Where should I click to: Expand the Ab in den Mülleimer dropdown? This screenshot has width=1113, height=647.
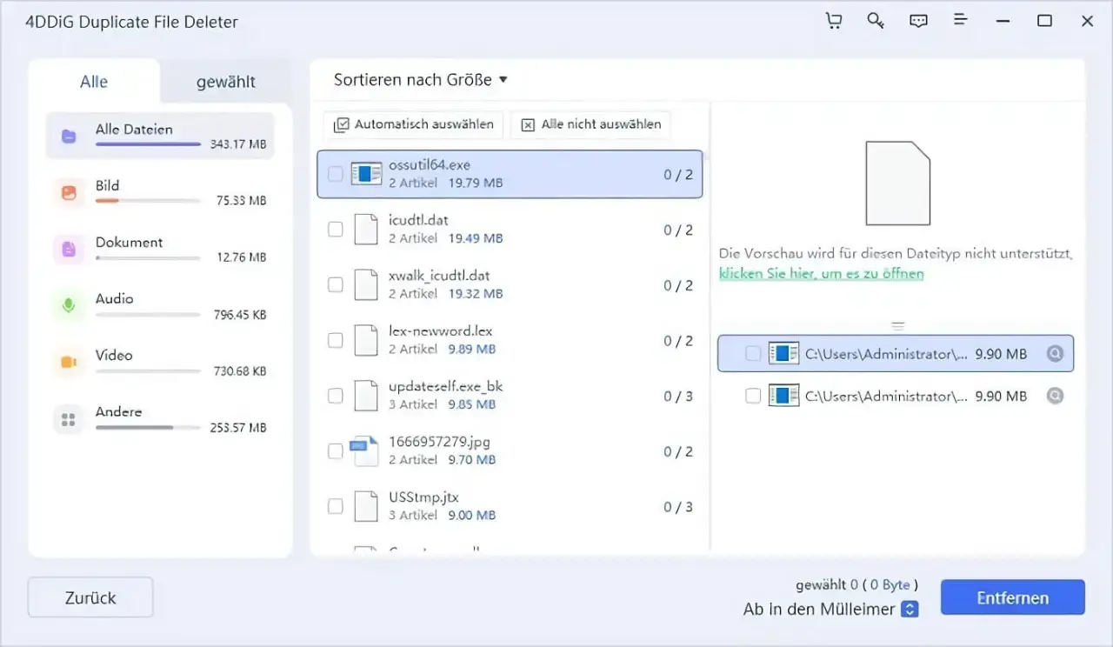pos(910,610)
